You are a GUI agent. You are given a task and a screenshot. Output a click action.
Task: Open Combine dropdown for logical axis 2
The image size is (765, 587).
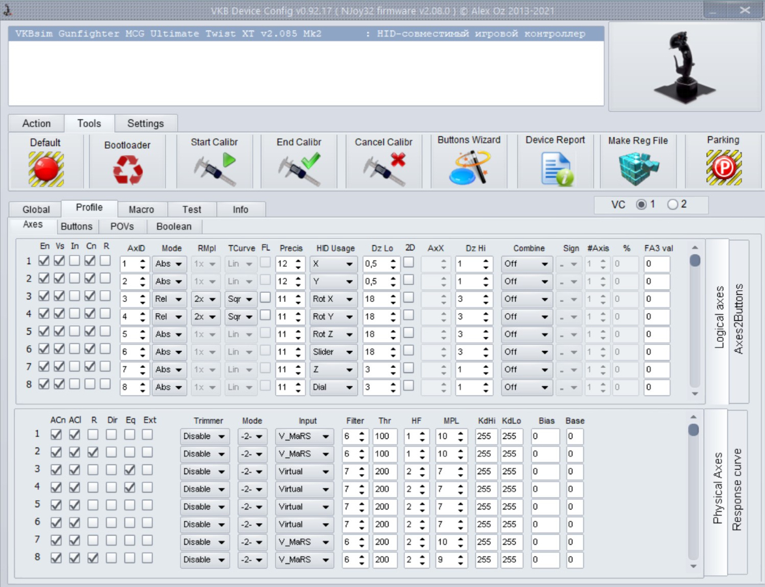526,282
